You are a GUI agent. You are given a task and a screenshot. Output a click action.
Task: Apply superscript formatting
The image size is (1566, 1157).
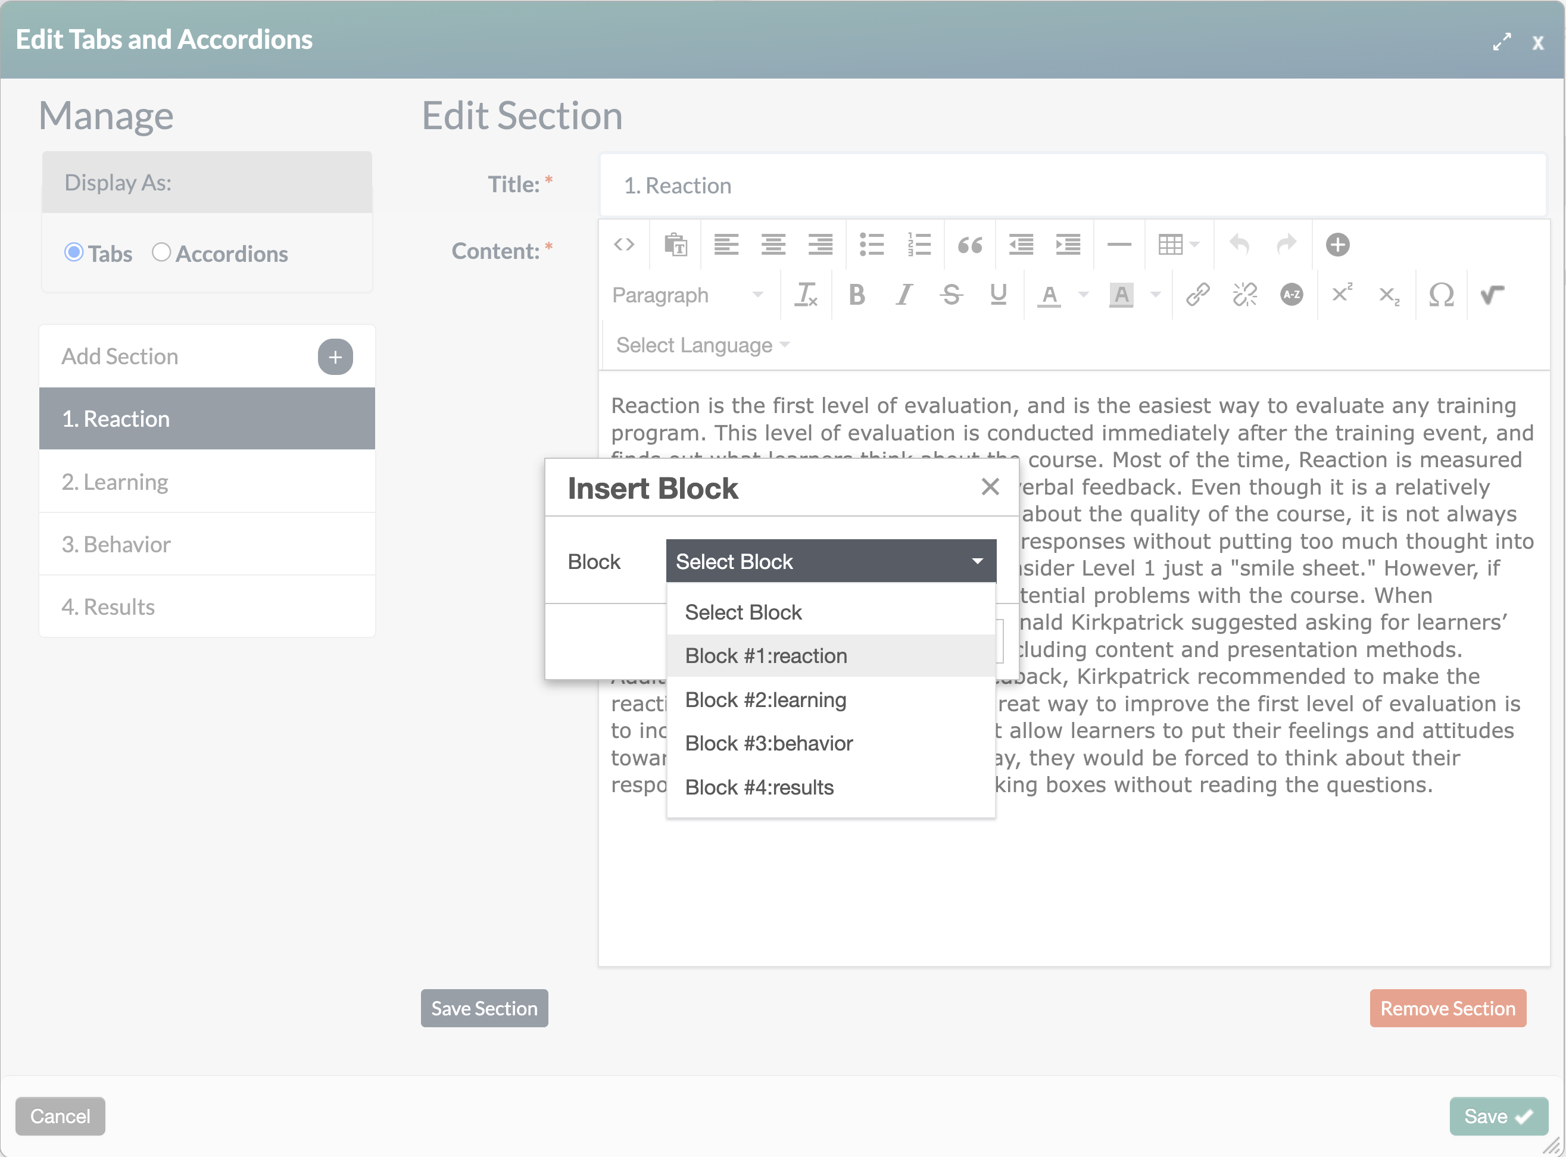pyautogui.click(x=1342, y=293)
